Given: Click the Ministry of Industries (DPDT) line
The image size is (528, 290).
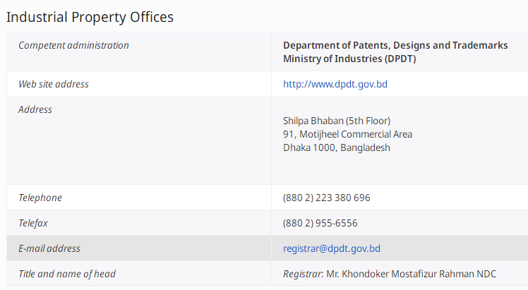Looking at the screenshot, I should click(x=349, y=59).
